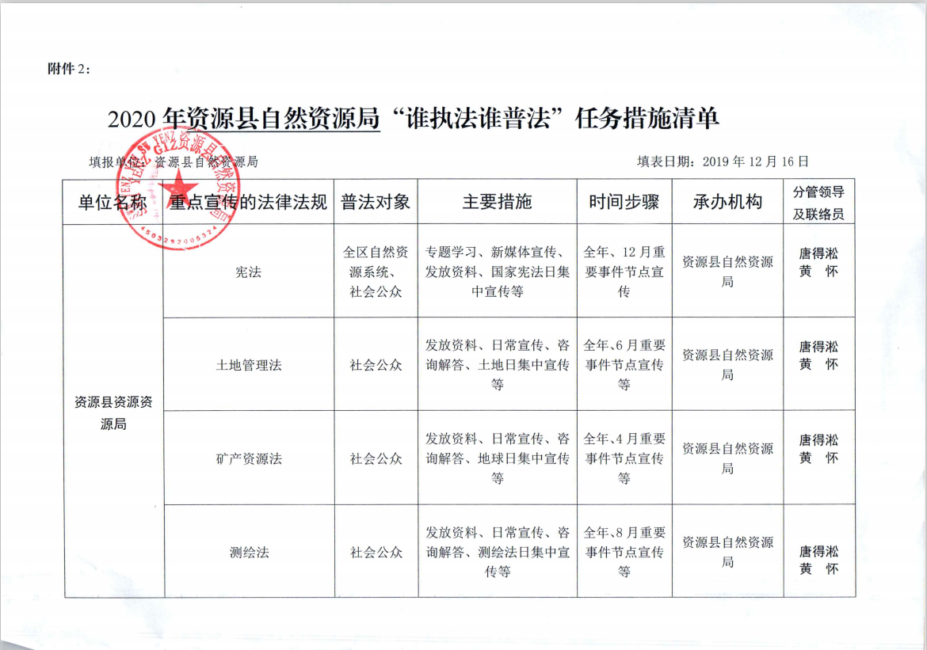Click the document title beginning with 2020年
Image resolution: width=927 pixels, height=650 pixels.
pos(413,119)
